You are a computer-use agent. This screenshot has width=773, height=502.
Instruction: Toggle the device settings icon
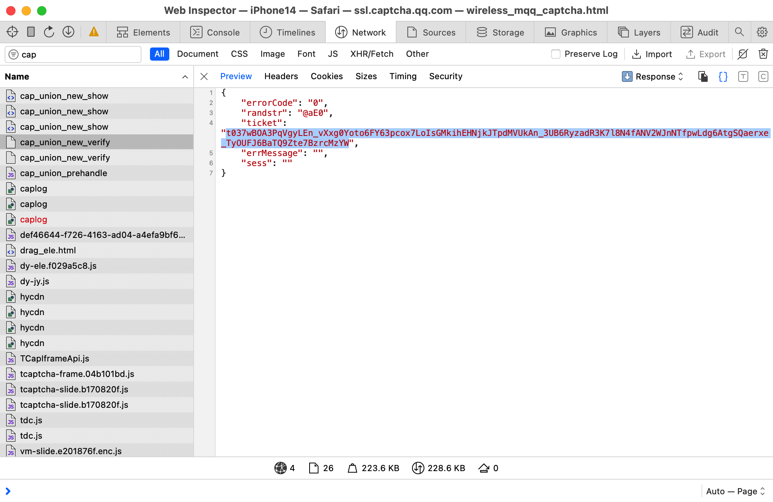[31, 32]
